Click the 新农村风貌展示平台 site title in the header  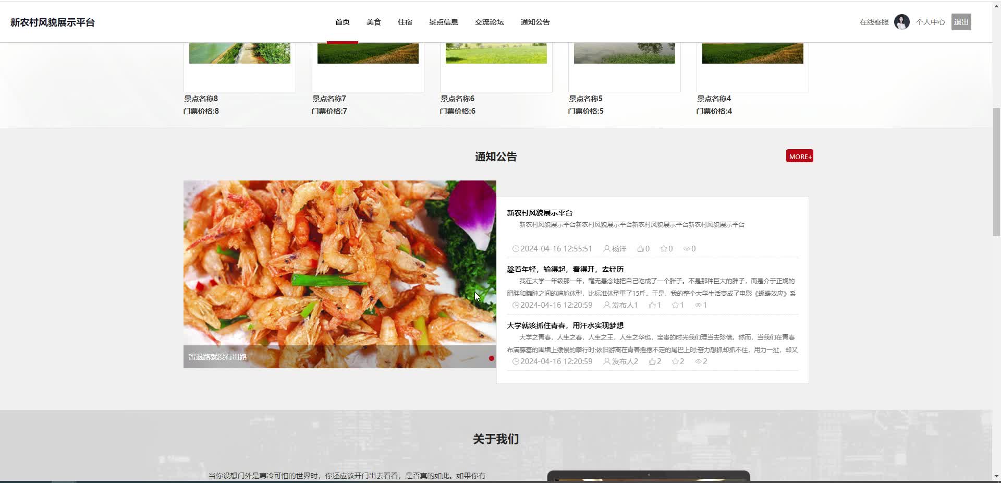point(53,22)
